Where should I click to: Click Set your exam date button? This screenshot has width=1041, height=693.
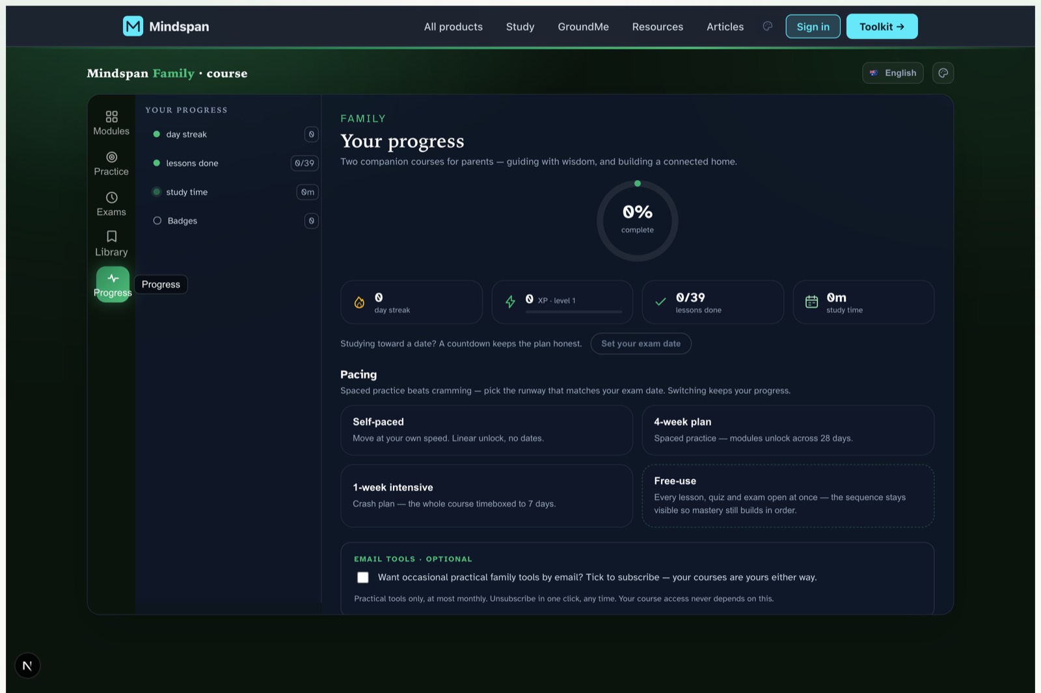641,343
